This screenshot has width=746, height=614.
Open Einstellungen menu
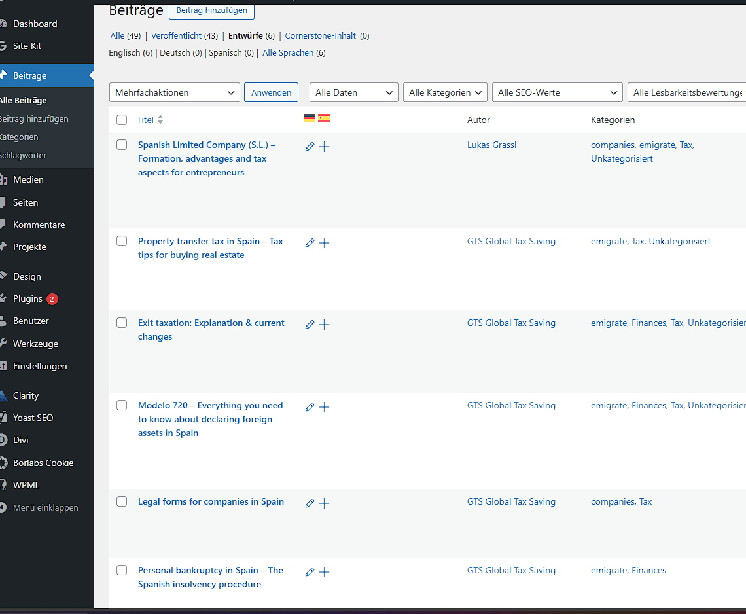40,366
